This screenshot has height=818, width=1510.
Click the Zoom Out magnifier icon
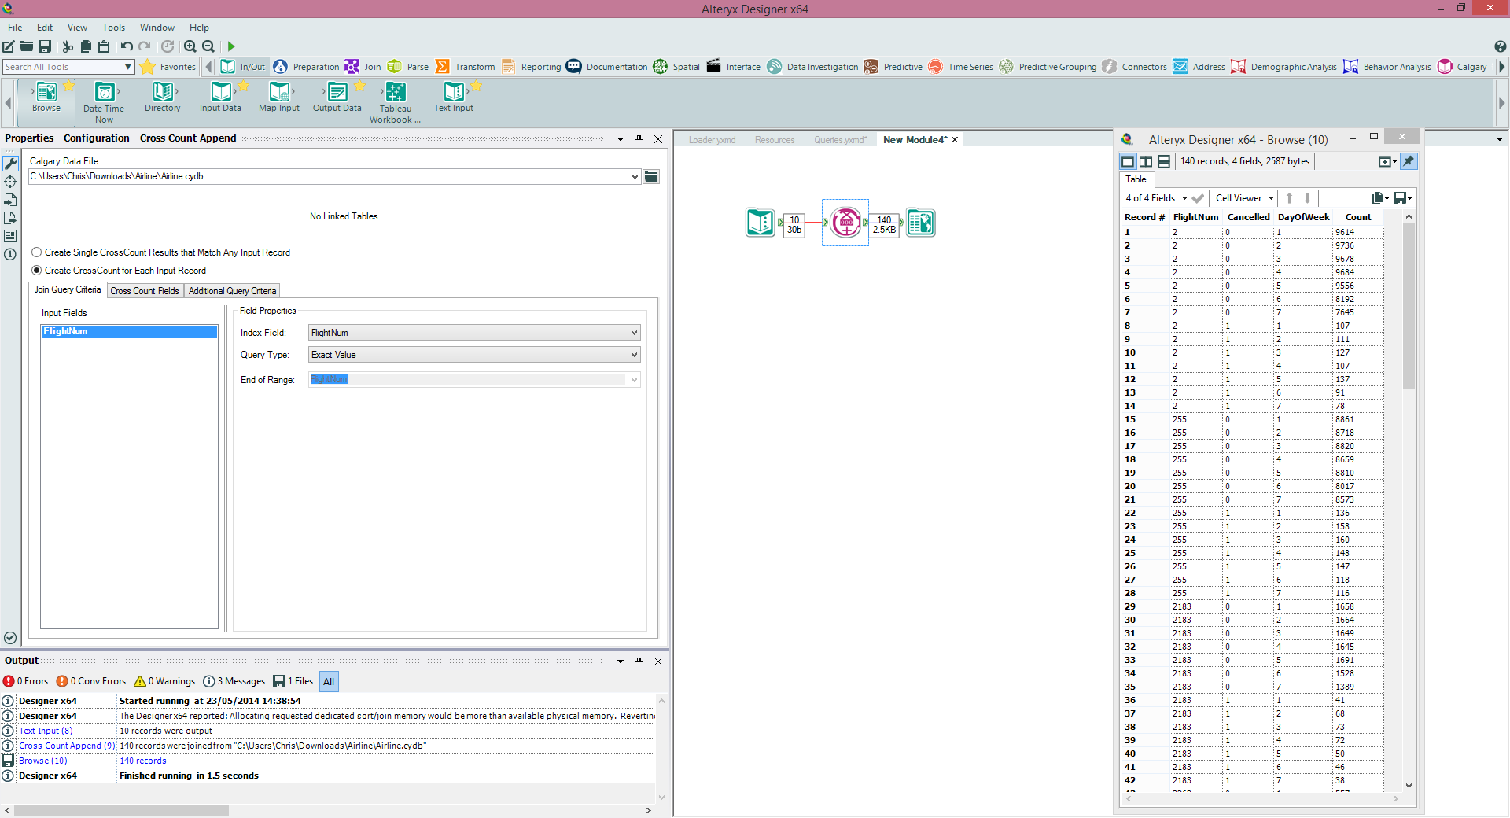pos(208,46)
